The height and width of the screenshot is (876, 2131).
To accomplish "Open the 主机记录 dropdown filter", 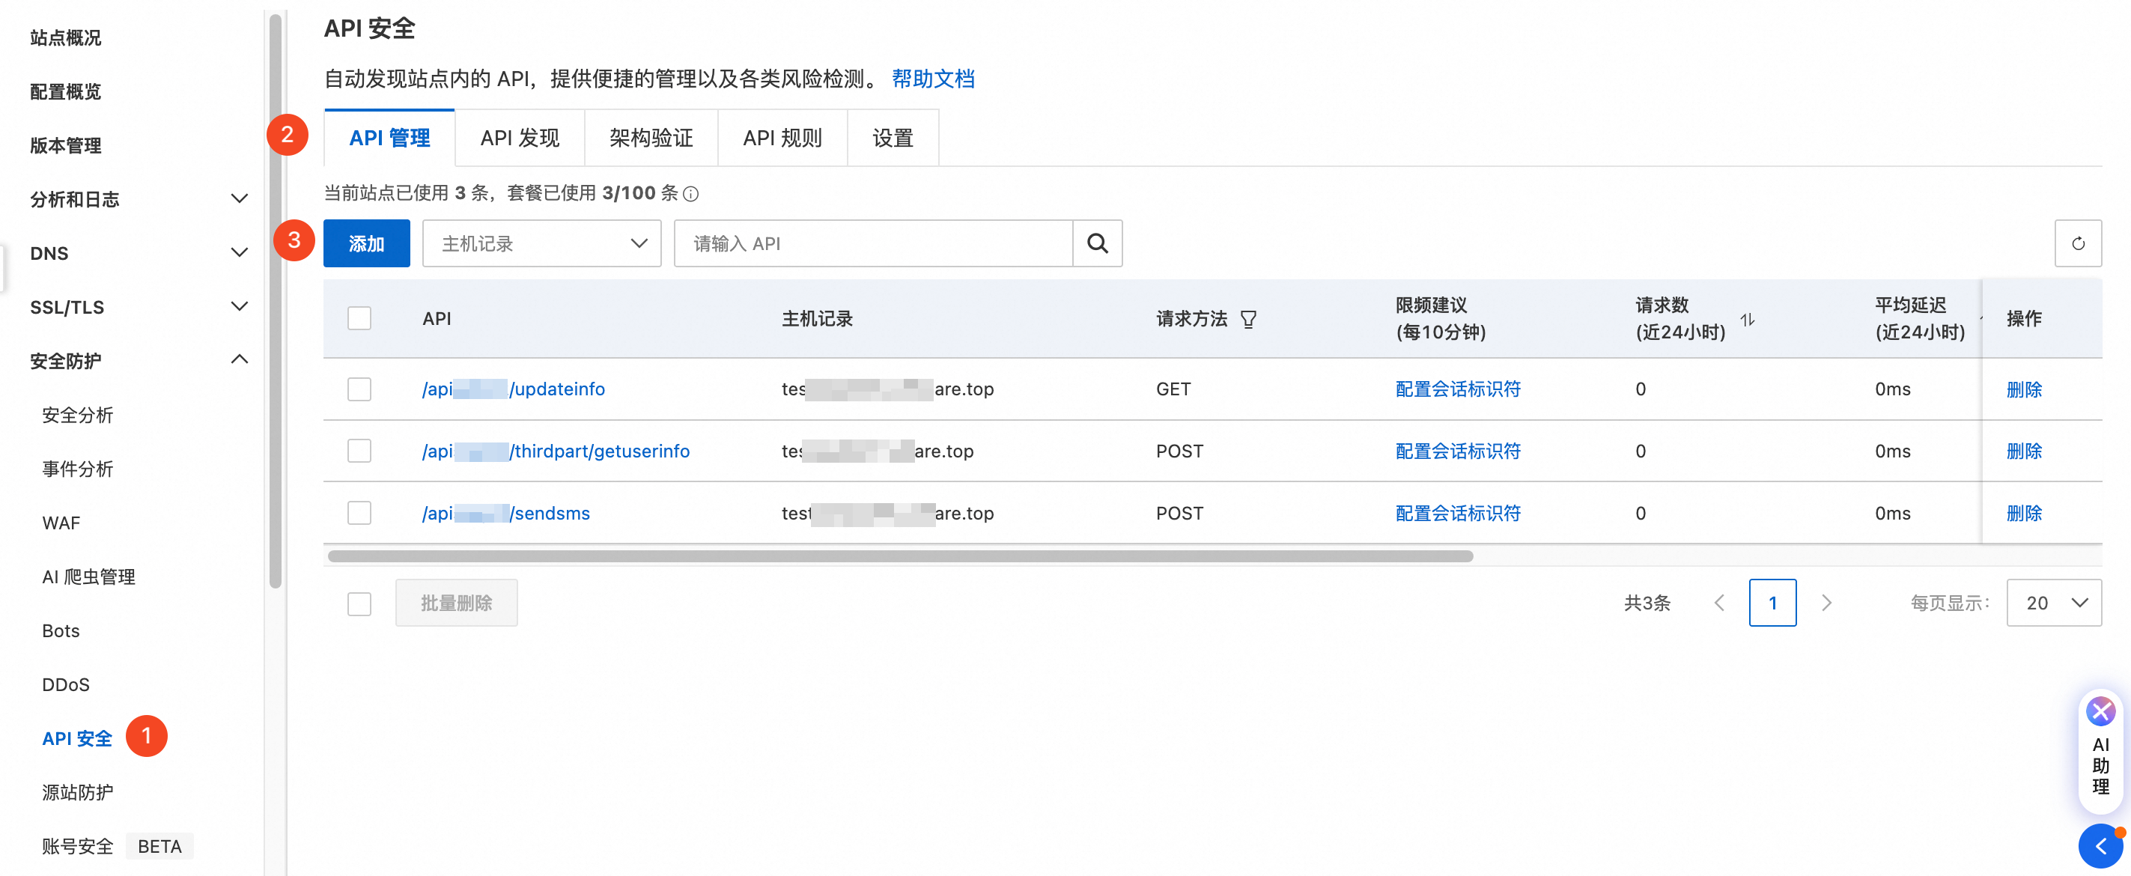I will point(542,243).
